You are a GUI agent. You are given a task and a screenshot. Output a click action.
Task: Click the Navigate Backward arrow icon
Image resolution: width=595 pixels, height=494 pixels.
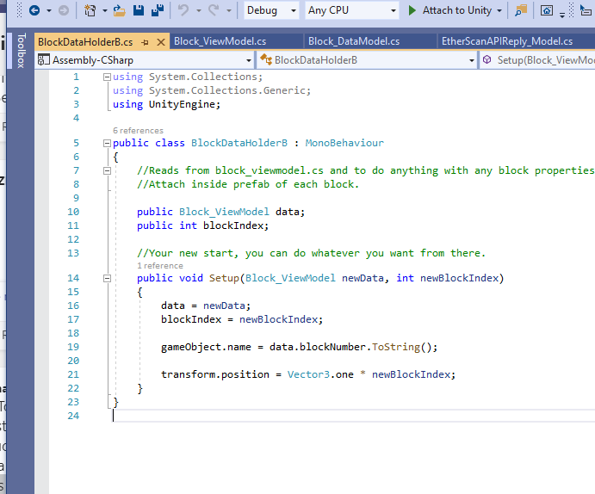pos(34,10)
